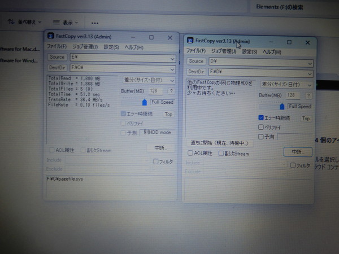Enable ベリファイ checkbox in the right window
The image size is (339, 254).
click(x=261, y=127)
